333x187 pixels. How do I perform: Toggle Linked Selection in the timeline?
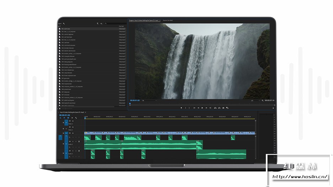pos(68,118)
